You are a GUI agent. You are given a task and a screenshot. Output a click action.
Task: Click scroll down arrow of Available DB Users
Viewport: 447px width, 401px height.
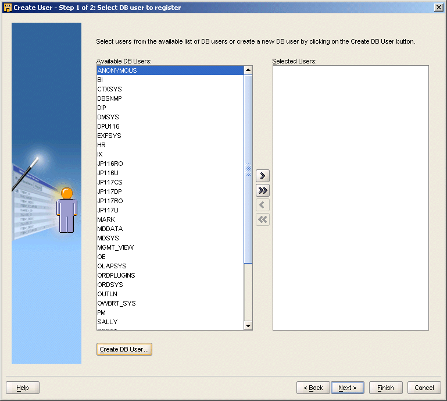[x=248, y=326]
